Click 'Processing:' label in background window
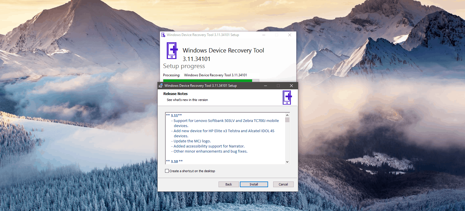Viewport: 465px width, 211px height. pyautogui.click(x=172, y=75)
